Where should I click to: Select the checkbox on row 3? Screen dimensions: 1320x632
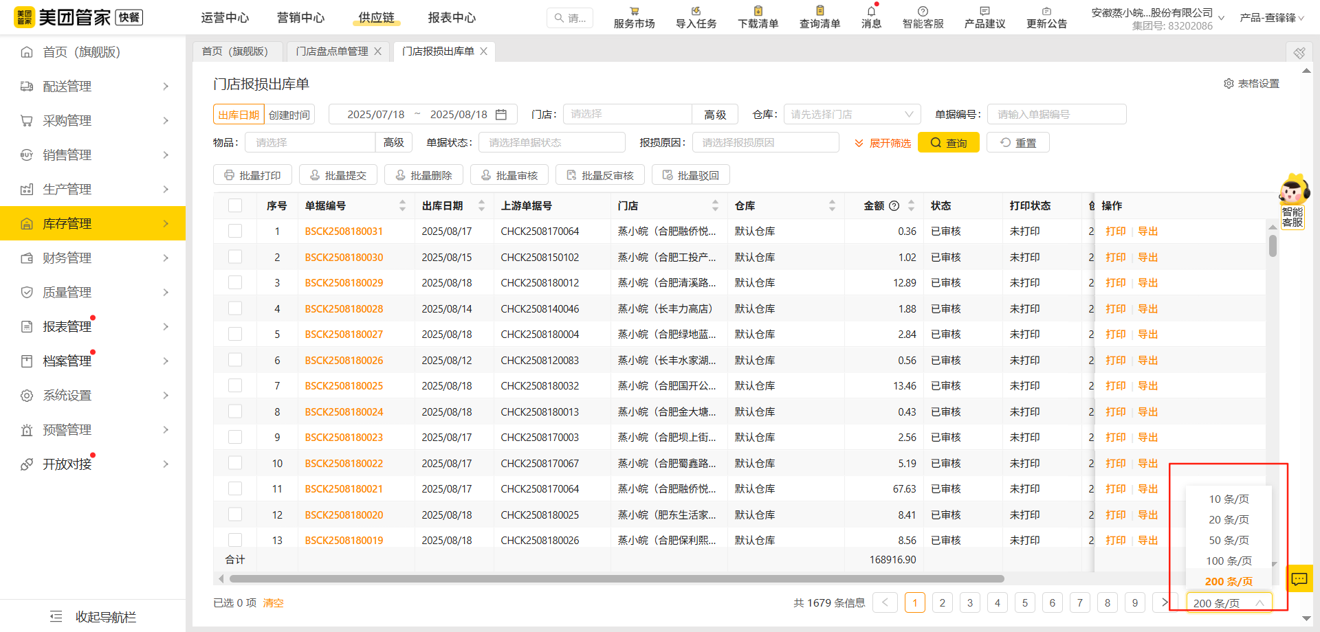pyautogui.click(x=235, y=282)
